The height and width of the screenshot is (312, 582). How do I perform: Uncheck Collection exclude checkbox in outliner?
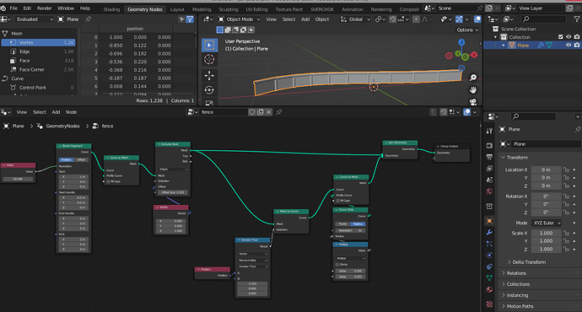coord(560,37)
